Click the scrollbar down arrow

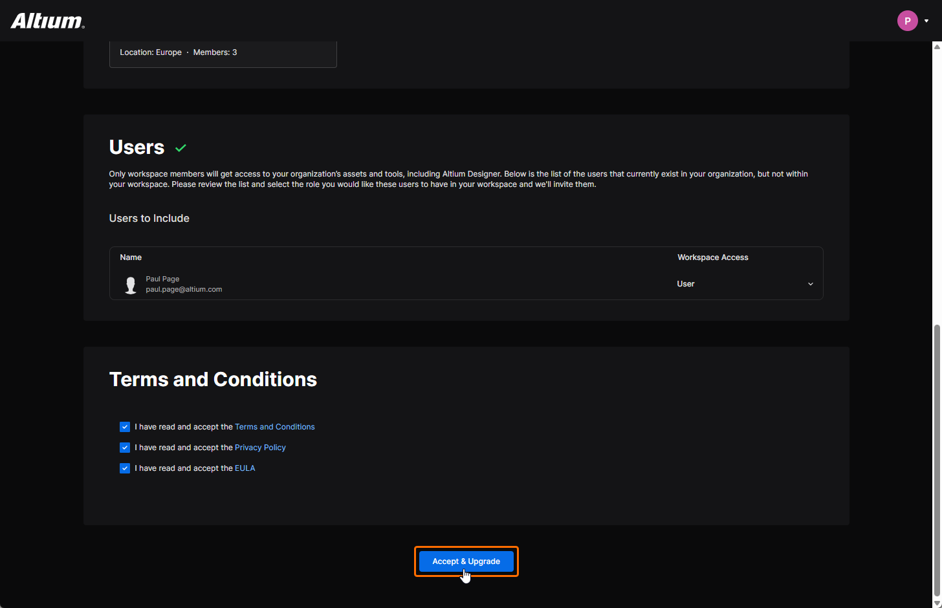click(937, 603)
